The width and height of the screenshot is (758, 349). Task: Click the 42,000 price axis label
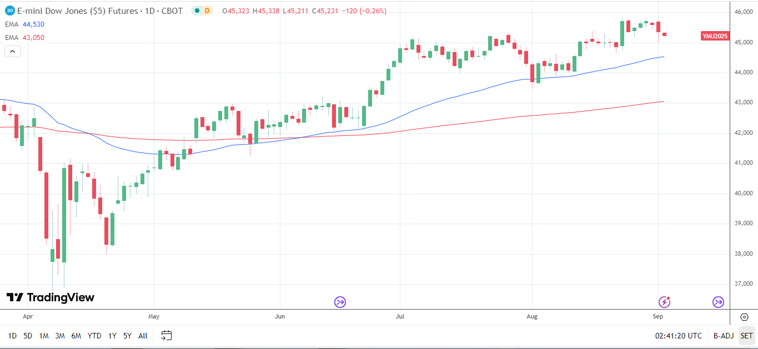[742, 133]
